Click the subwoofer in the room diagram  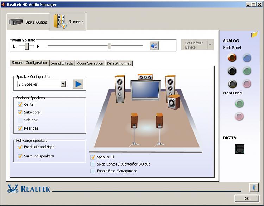[174, 102]
